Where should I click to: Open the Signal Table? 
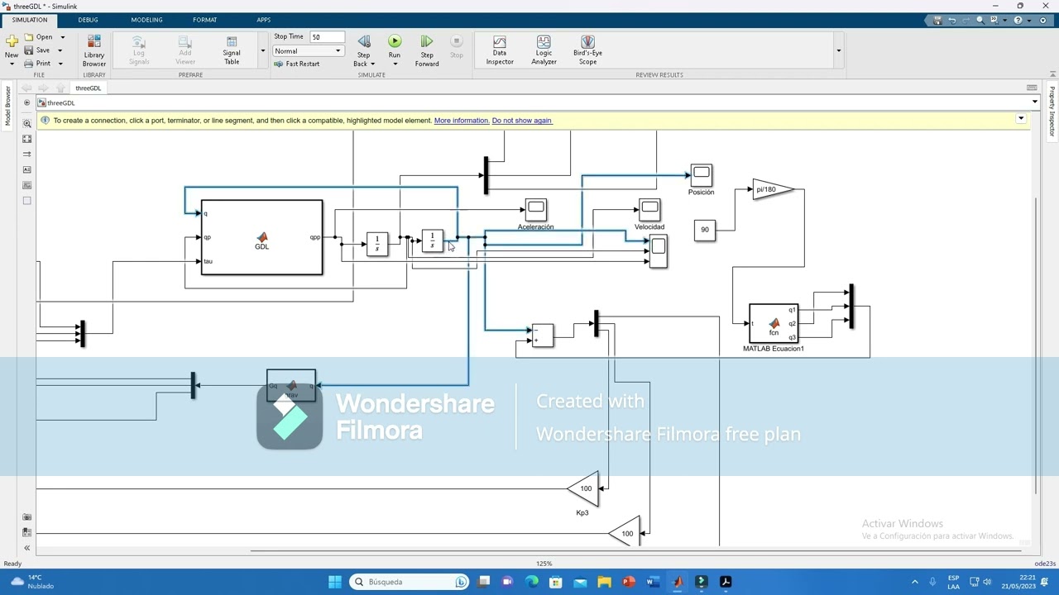(232, 50)
